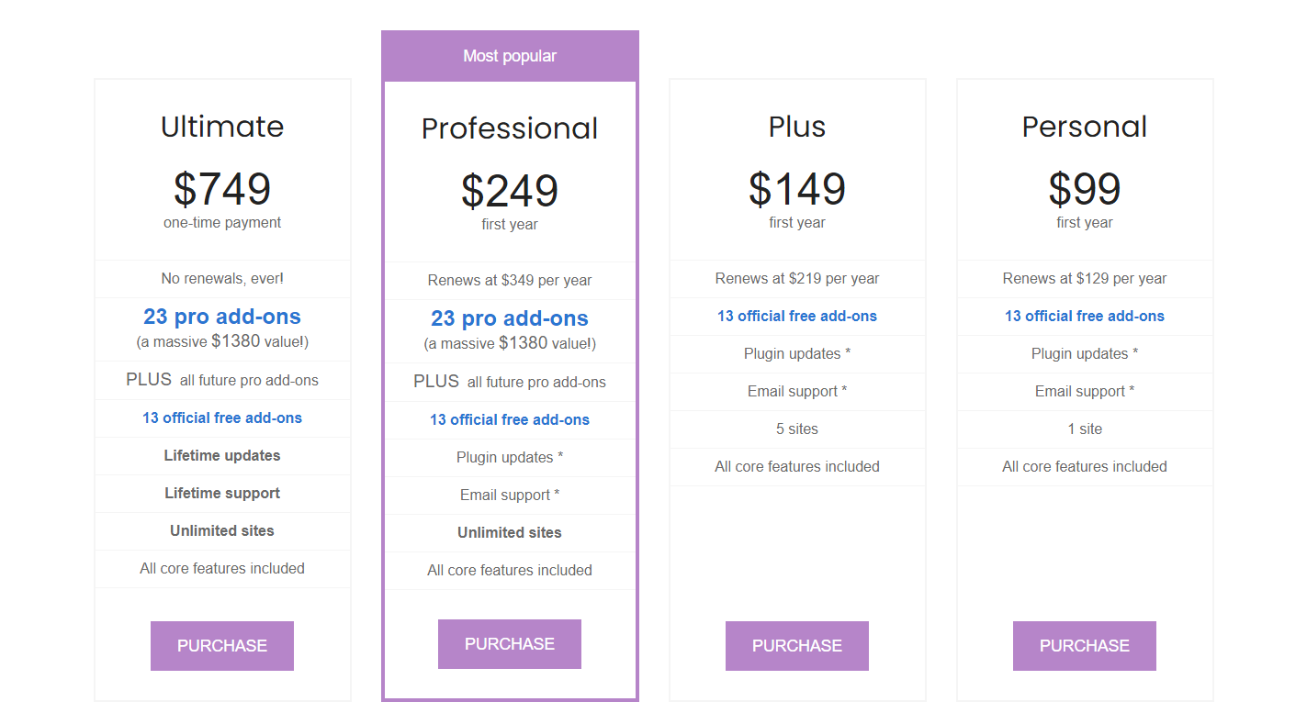Click the $749 one-time payment price

[222, 189]
